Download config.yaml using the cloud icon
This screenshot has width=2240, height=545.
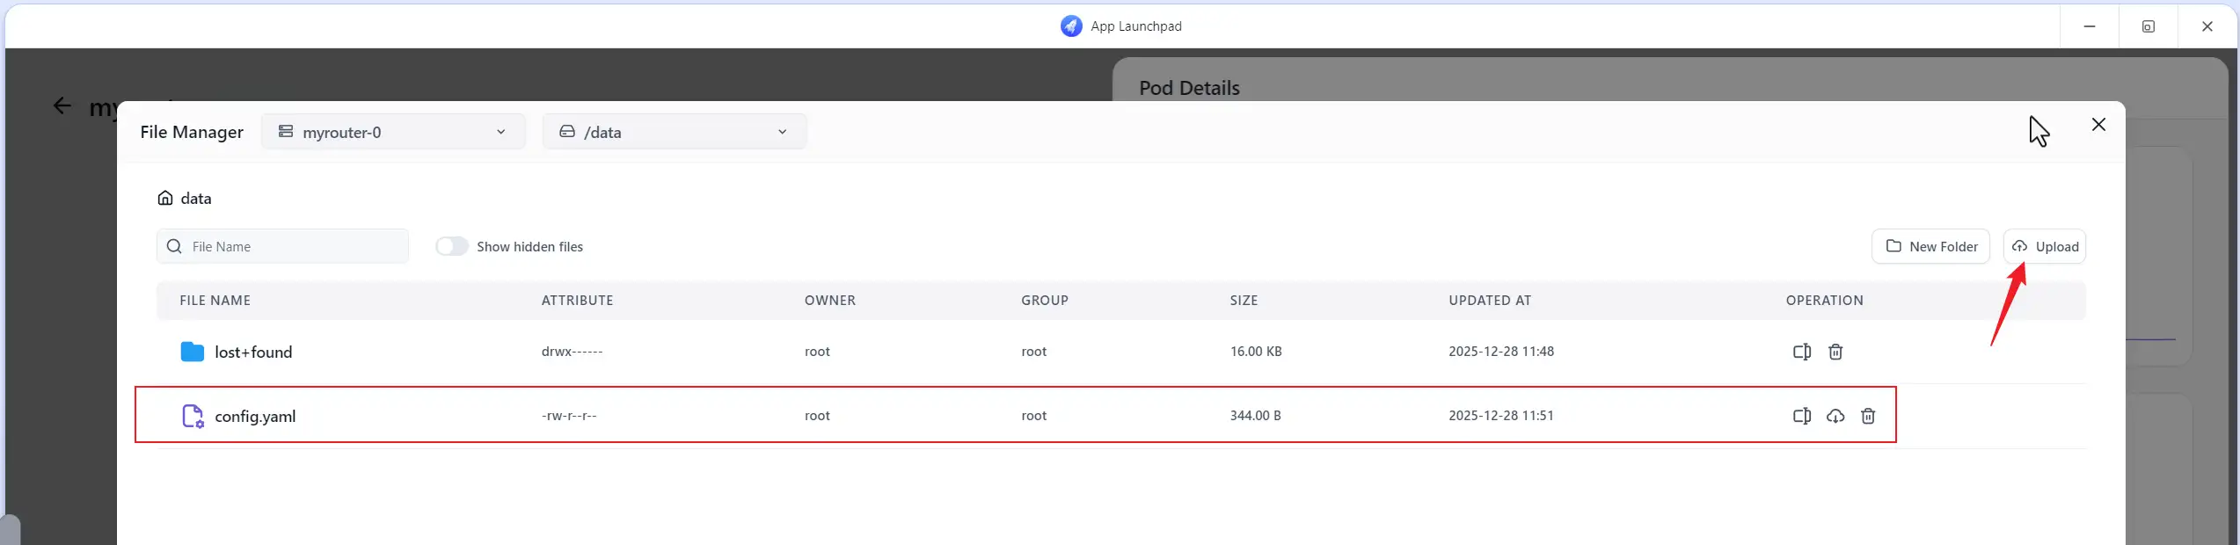(1835, 416)
